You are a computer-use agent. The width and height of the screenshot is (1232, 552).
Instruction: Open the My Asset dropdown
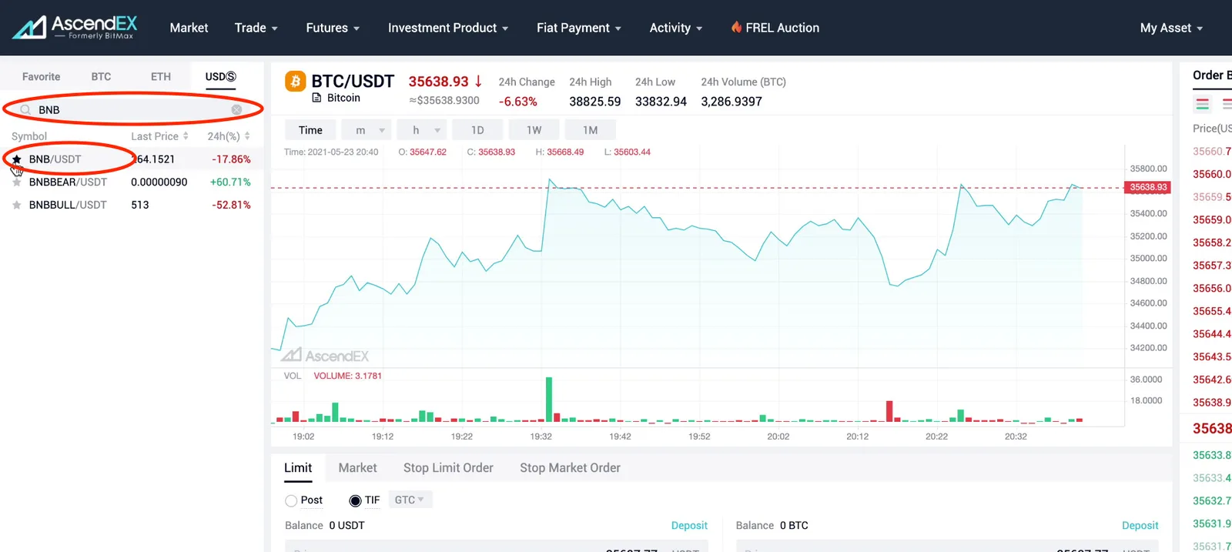[x=1171, y=28]
